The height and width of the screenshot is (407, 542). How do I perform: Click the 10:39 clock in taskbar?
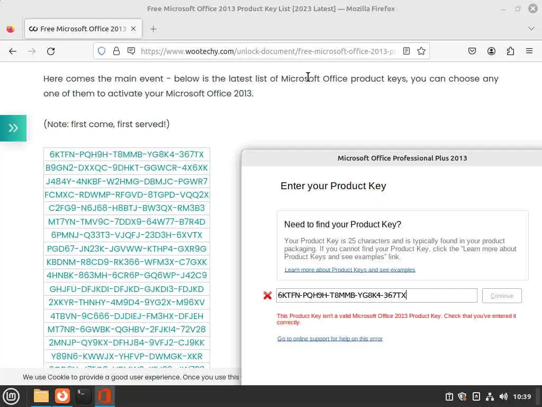pos(521,396)
